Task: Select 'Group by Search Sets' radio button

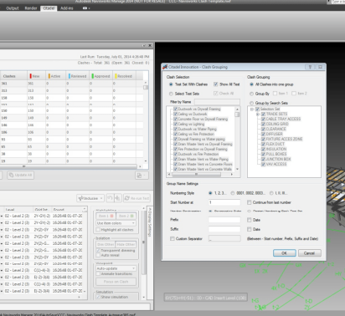Action: coord(251,103)
